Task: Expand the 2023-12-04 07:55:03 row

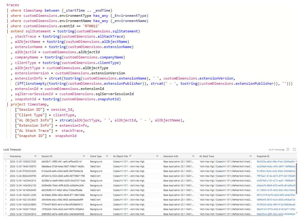Action: [x=6, y=171]
